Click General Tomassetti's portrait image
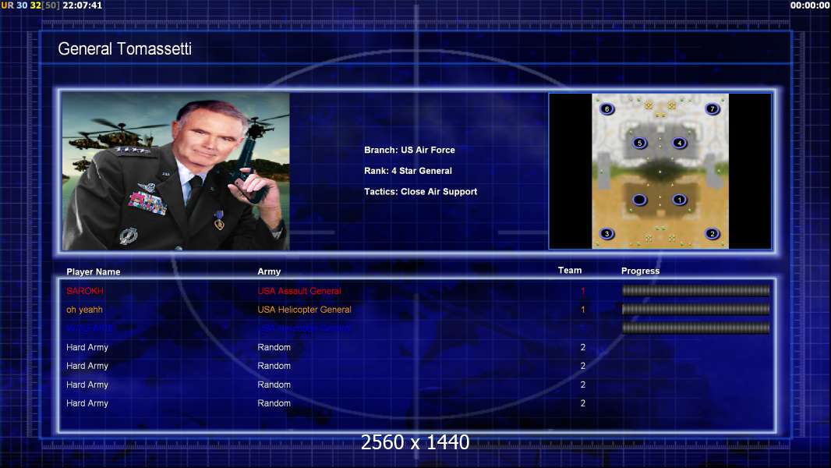The width and height of the screenshot is (831, 468). tap(176, 171)
